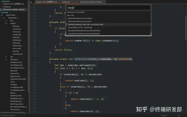Screen dimensions: 187x117
Task: Switch to the Preferences.sublime-settings tab
Action: tap(92, 2)
